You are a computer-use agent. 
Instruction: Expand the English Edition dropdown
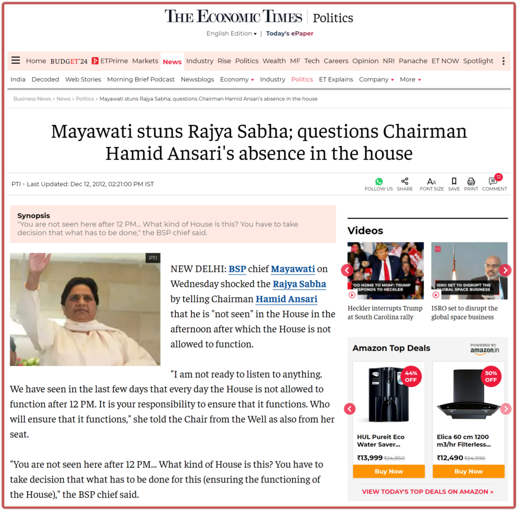231,34
